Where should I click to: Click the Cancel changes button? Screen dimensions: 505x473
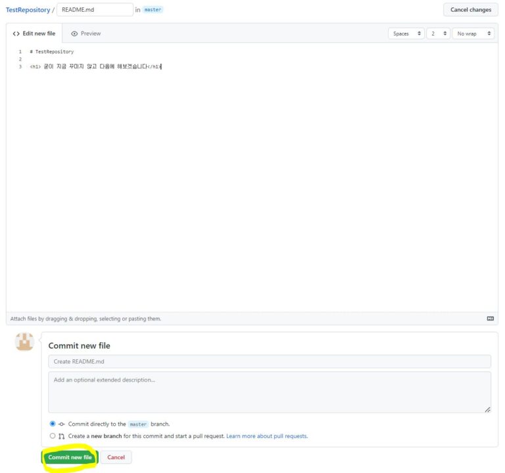click(470, 10)
